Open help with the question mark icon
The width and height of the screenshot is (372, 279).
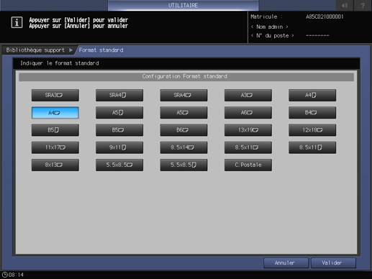[x=363, y=5]
